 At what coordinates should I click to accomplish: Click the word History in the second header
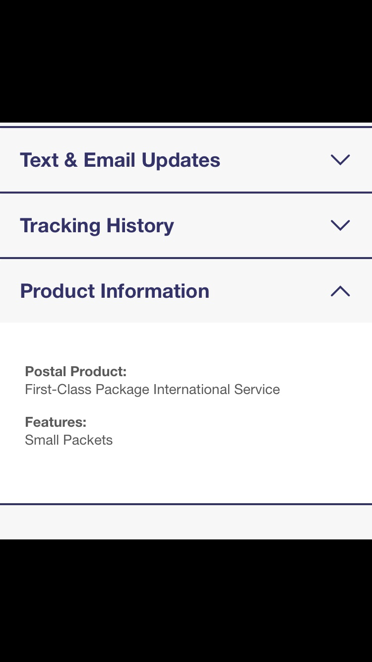pyautogui.click(x=140, y=226)
